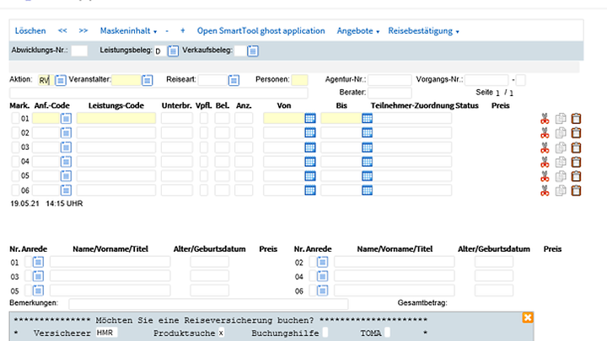Check the Buchungshilfe box
The height and width of the screenshot is (341, 607).
point(327,333)
